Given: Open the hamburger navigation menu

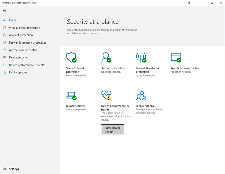Looking at the screenshot, I should [4, 10].
